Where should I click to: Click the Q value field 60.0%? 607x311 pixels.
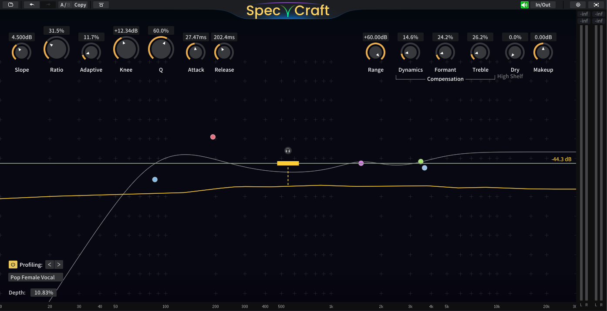[161, 31]
